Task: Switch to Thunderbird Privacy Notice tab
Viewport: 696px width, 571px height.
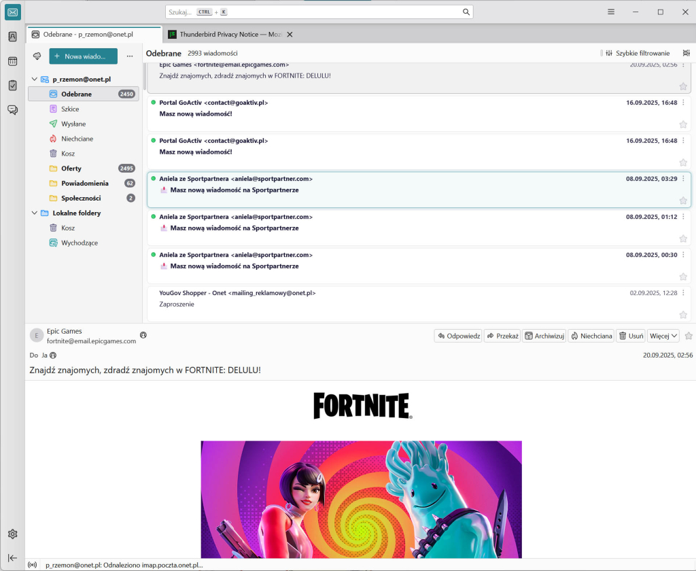Action: [x=224, y=34]
